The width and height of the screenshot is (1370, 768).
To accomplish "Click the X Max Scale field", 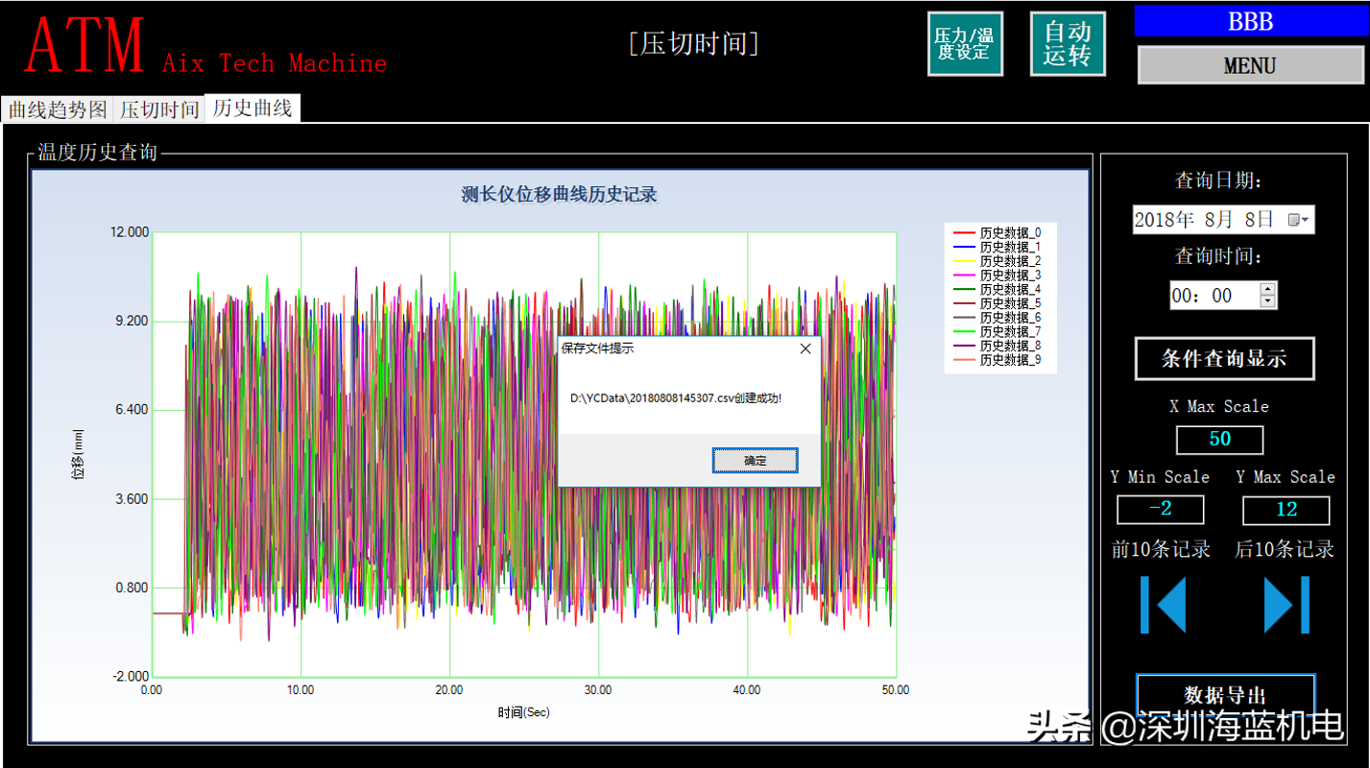I will coord(1219,439).
